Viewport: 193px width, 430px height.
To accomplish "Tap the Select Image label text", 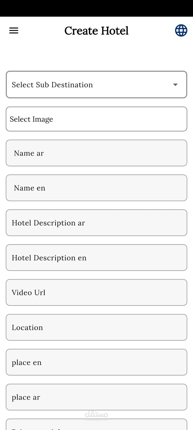I will tap(31, 119).
